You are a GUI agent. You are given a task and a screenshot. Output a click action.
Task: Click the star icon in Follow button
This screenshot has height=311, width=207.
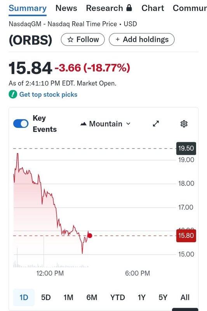(70, 40)
